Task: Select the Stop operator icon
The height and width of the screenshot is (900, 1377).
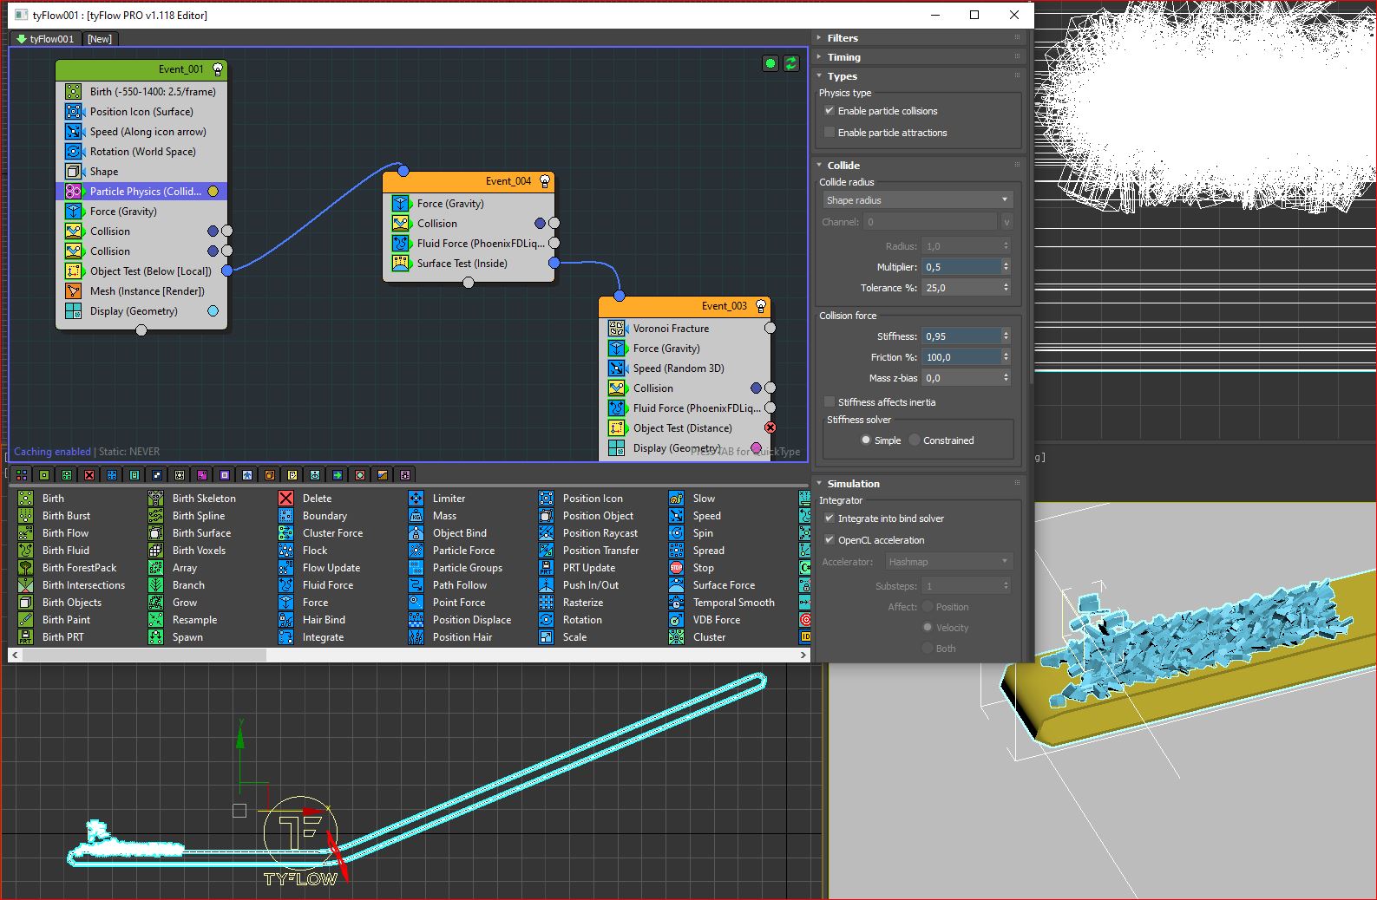Action: [x=676, y=568]
